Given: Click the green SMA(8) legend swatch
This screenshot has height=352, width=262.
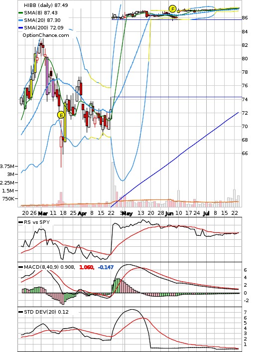Looking at the screenshot, I should click(x=20, y=13).
